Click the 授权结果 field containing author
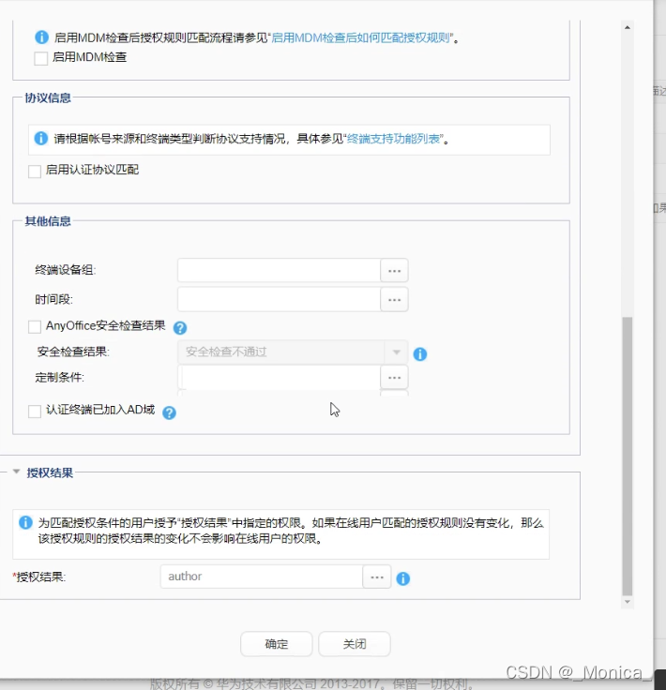The image size is (666, 690). (262, 577)
